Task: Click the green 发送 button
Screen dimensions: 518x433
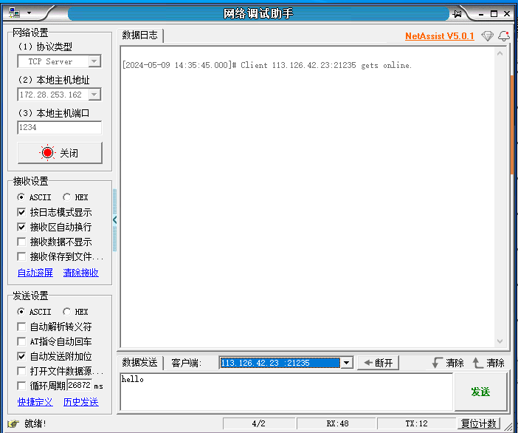Action: [x=480, y=392]
